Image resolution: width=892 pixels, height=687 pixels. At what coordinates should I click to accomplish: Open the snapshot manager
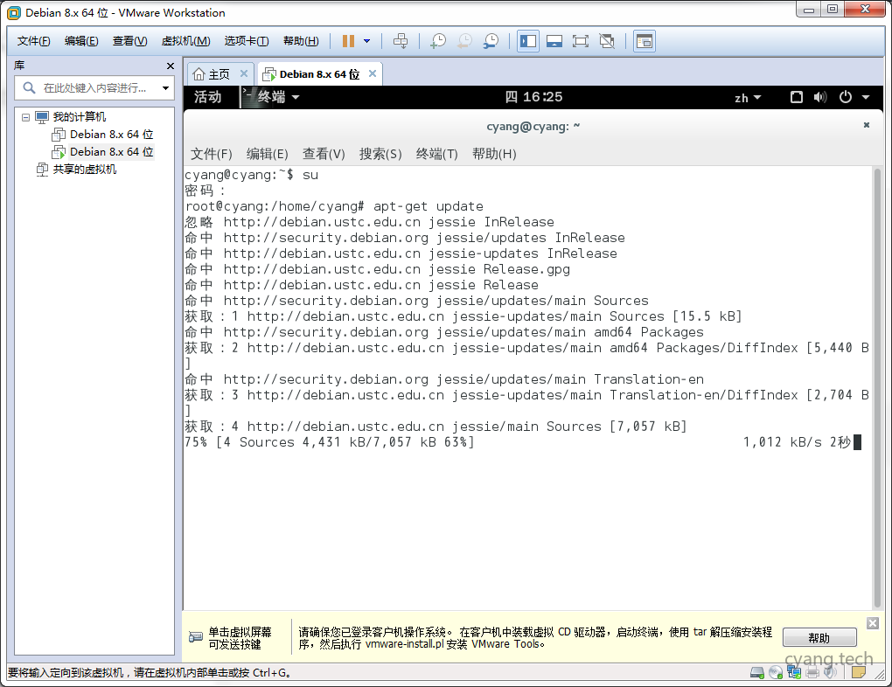tap(491, 41)
